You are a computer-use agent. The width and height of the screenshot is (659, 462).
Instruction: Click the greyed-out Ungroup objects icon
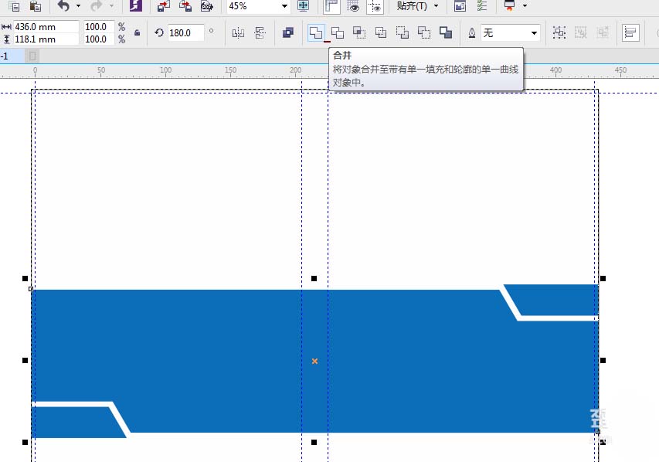(580, 32)
